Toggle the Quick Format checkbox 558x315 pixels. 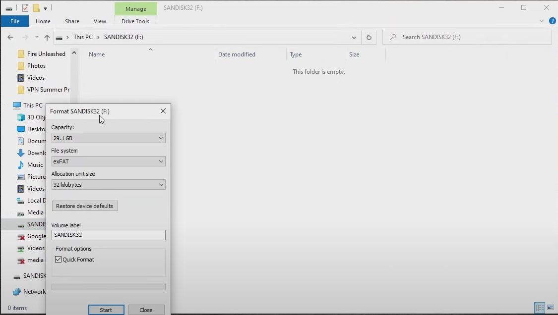click(58, 259)
